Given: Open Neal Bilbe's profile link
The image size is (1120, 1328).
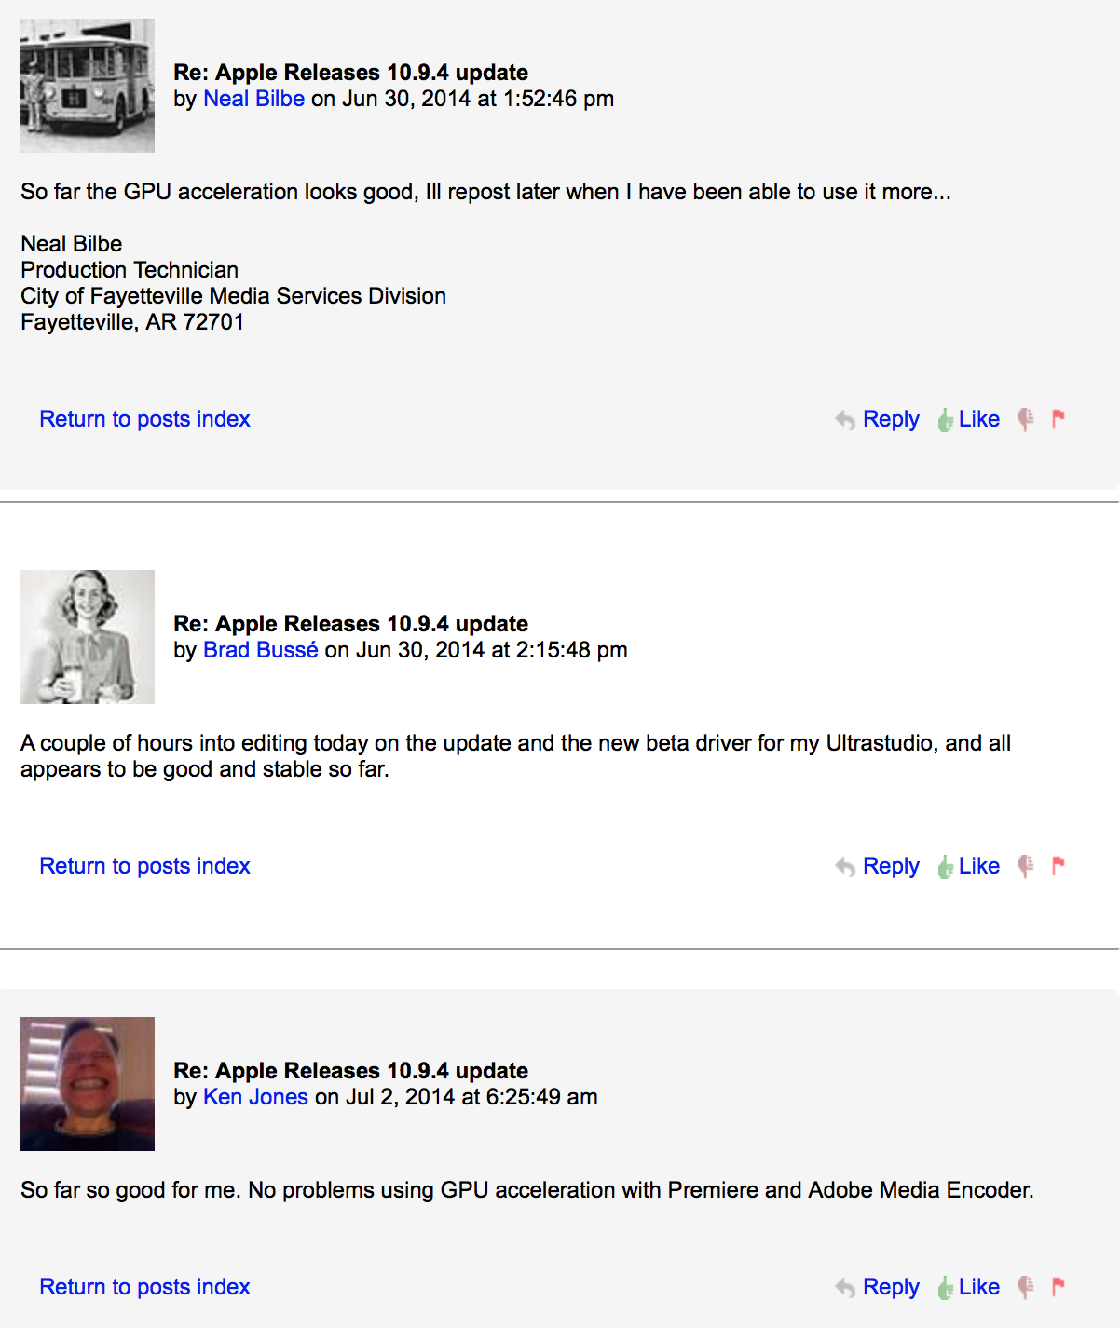Looking at the screenshot, I should click(x=253, y=99).
